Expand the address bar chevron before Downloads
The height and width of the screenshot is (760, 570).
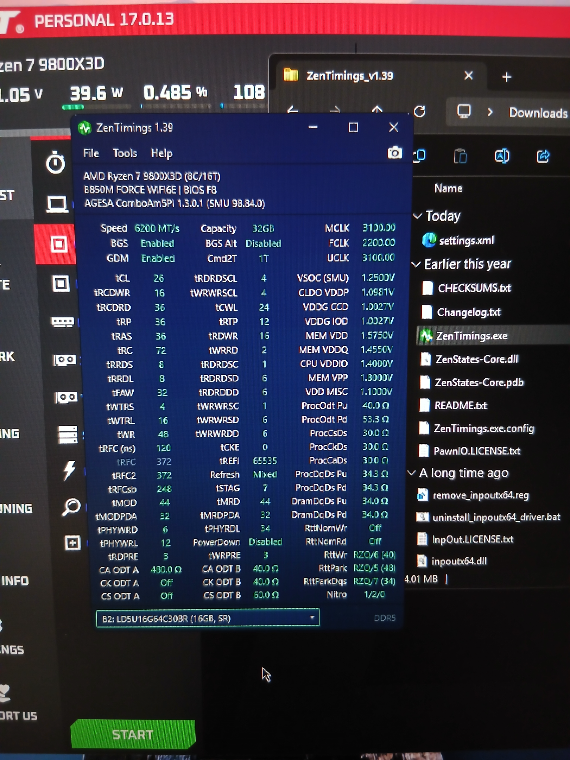490,112
